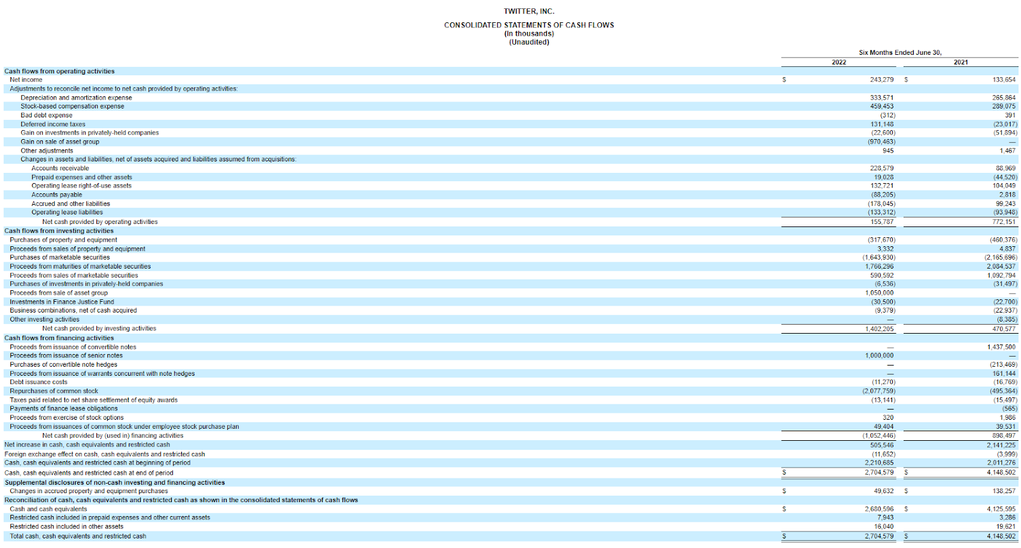Click the 'Net income' row label
Image resolution: width=1021 pixels, height=548 pixels.
click(x=26, y=80)
